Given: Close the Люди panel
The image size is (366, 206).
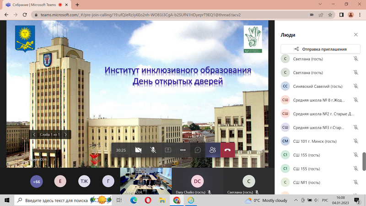Looking at the screenshot, I should pos(356,35).
